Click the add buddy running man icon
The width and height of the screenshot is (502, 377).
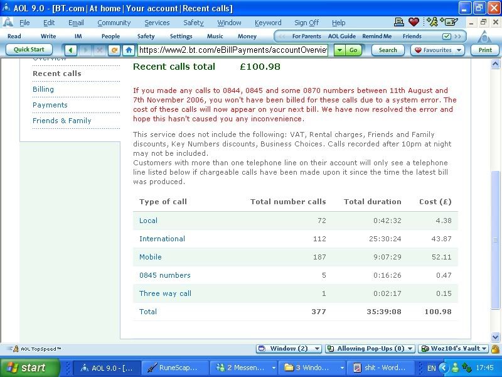pyautogui.click(x=432, y=22)
